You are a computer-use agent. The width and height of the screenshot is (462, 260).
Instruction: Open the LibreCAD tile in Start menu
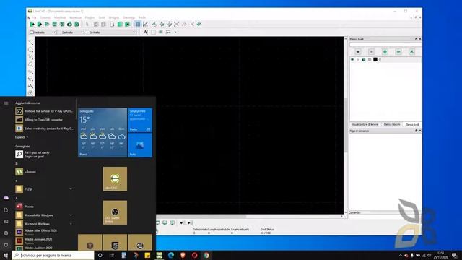point(115,179)
